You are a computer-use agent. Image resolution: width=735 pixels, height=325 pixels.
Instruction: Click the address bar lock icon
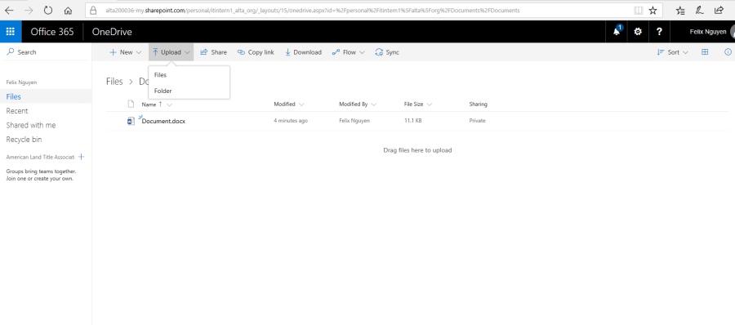[x=93, y=11]
